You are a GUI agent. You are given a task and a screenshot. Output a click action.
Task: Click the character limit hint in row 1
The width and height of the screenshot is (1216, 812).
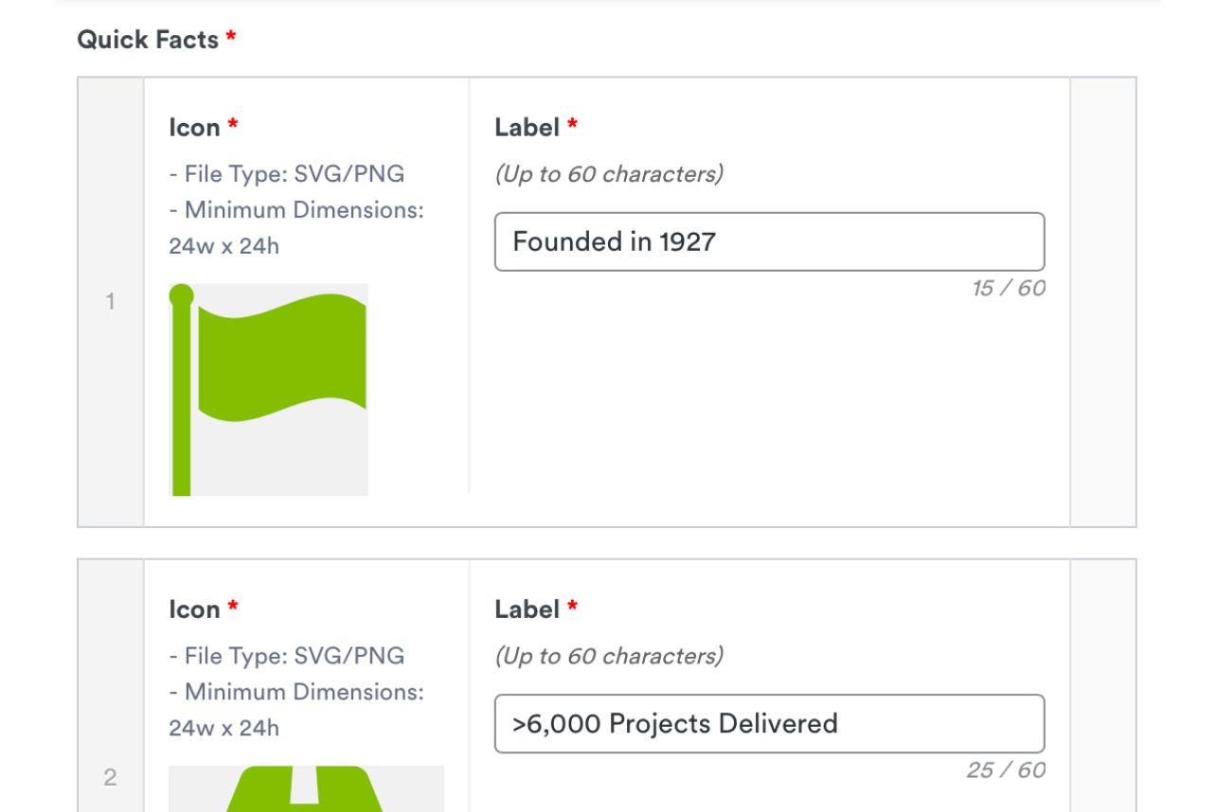coord(608,174)
